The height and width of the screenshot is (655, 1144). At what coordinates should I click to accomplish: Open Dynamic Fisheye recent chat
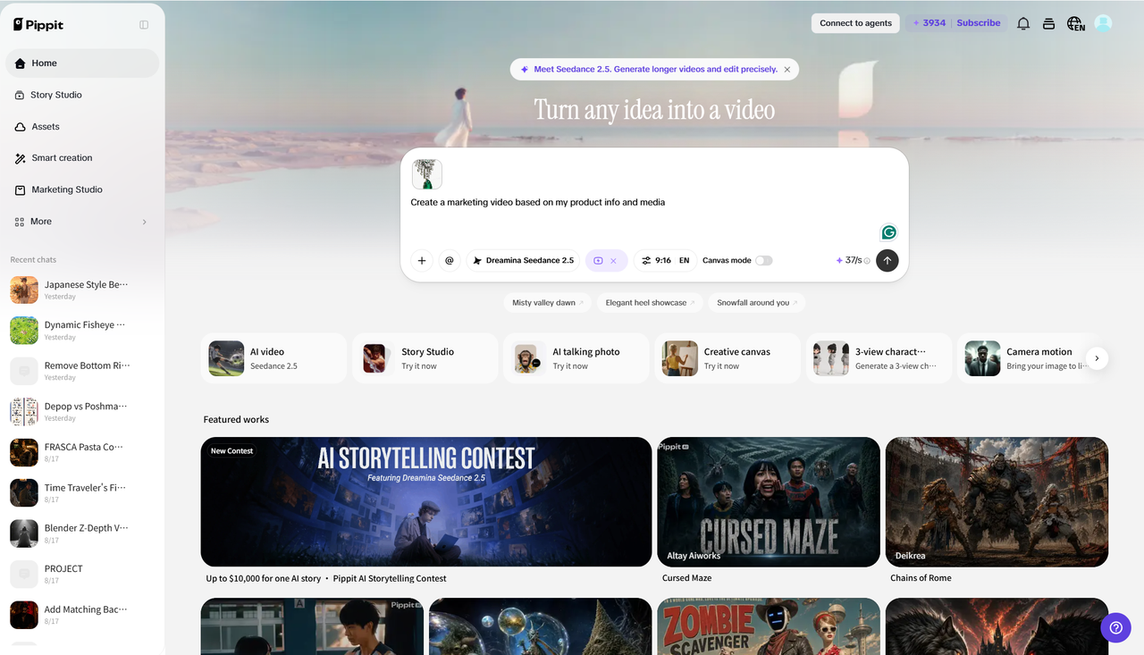click(82, 331)
